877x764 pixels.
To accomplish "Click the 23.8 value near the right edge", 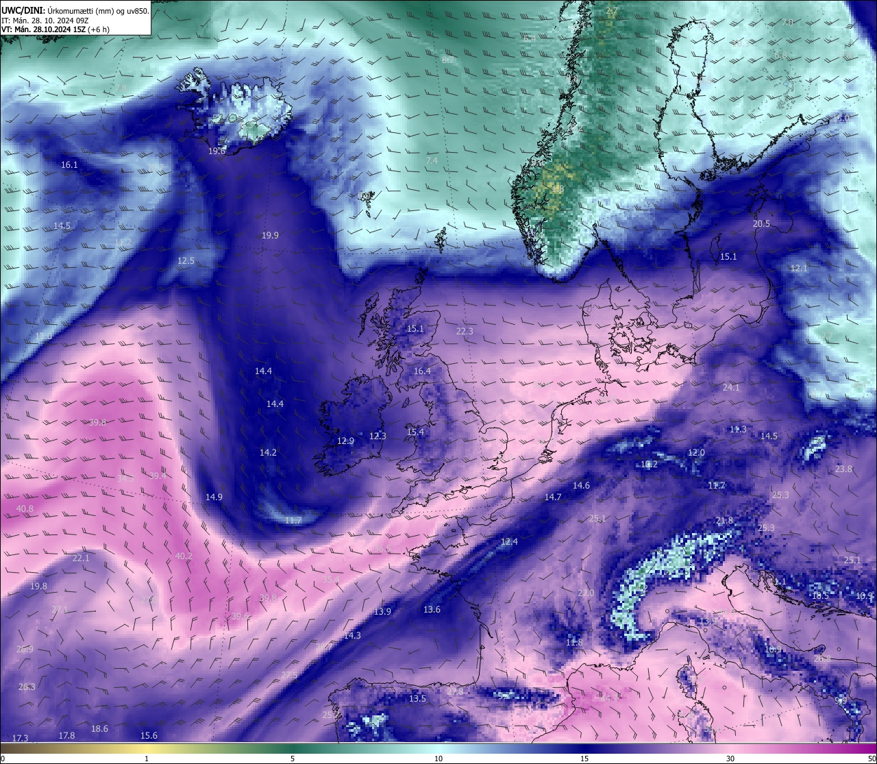I will (x=843, y=469).
